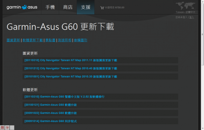Image resolution: width=204 pixels, height=130 pixels.
Task: Click the cart total NT$0.00 text
Action: coord(120,8)
